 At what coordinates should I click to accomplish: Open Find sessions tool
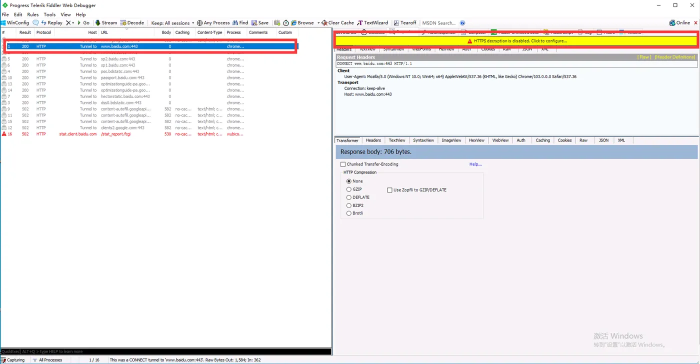coord(240,23)
